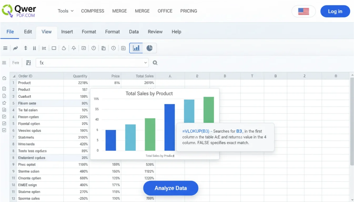
Task: Click the tallest green chart bar
Action: pos(209,110)
